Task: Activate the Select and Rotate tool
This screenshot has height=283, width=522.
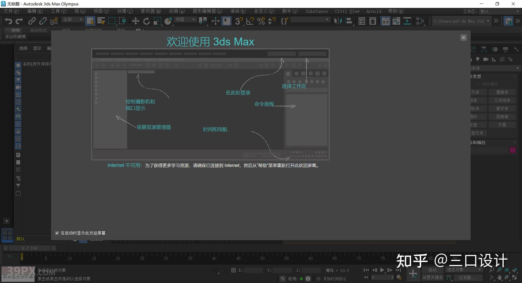Action: click(146, 21)
